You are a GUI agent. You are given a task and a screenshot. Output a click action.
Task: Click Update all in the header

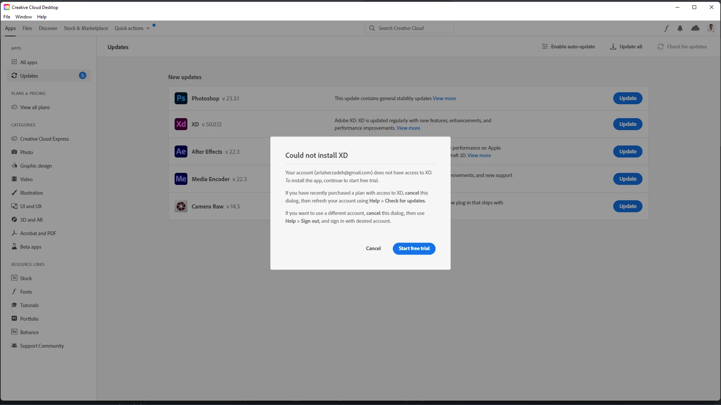coord(626,46)
